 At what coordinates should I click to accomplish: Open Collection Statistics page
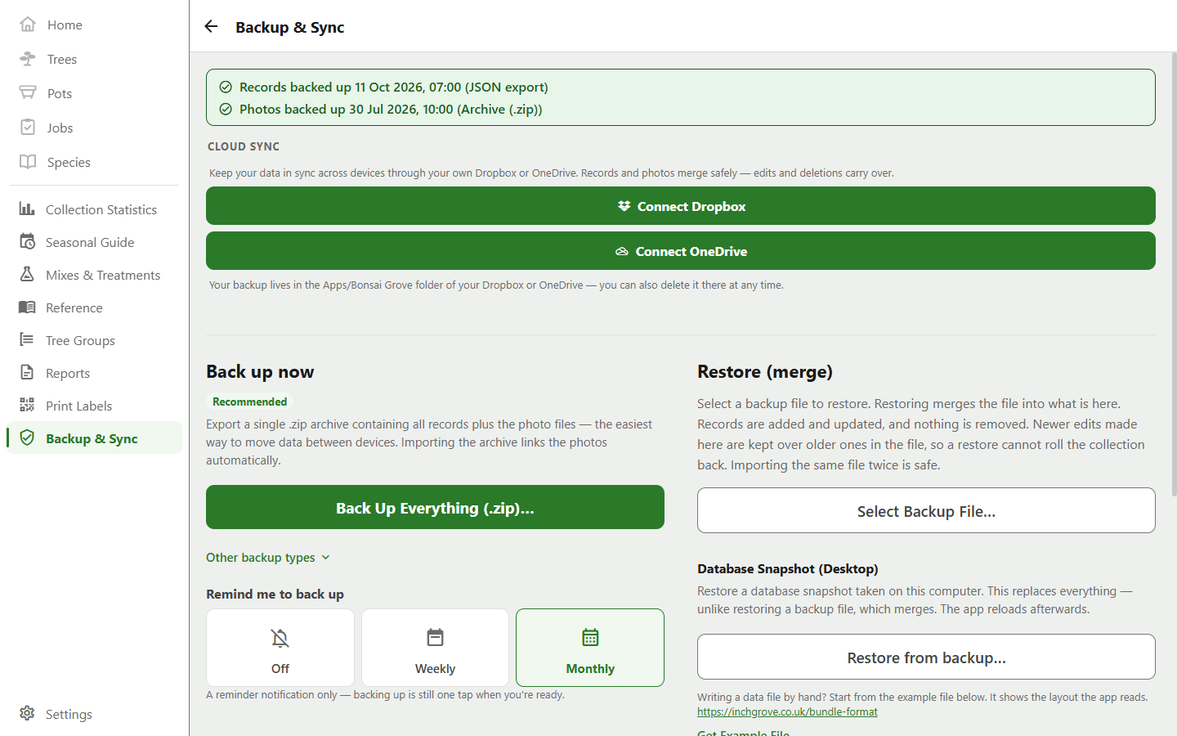pos(94,209)
